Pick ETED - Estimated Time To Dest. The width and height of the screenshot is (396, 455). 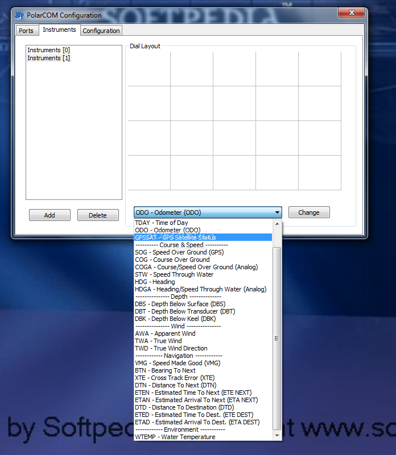coord(203,415)
